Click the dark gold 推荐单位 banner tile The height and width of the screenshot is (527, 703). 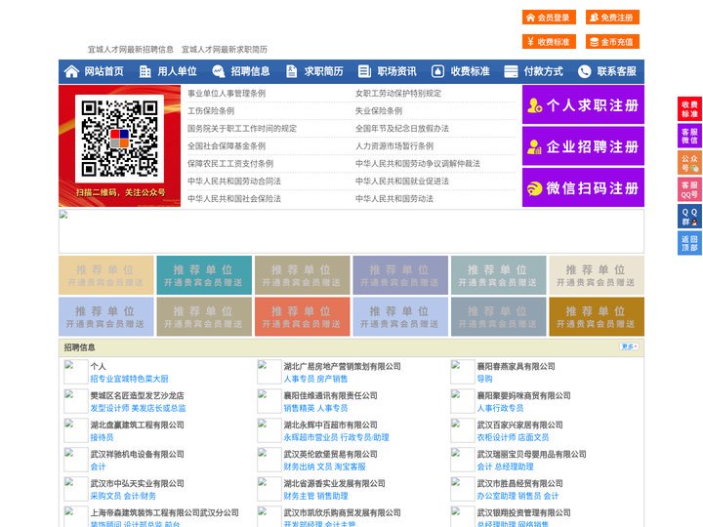click(x=597, y=316)
